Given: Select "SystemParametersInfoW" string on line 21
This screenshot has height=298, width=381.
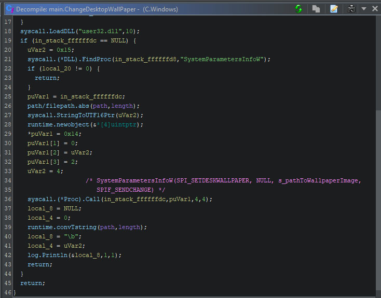Looking at the screenshot, I should pyautogui.click(x=222, y=59).
